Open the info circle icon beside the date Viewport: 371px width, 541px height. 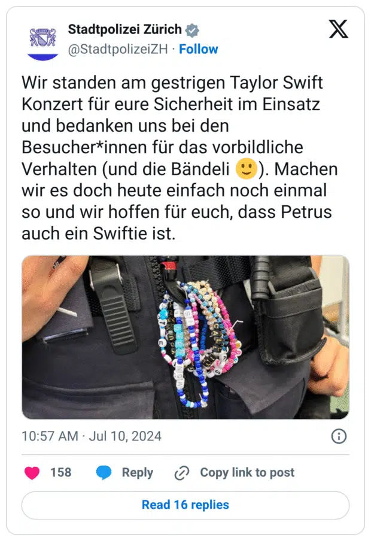(339, 436)
